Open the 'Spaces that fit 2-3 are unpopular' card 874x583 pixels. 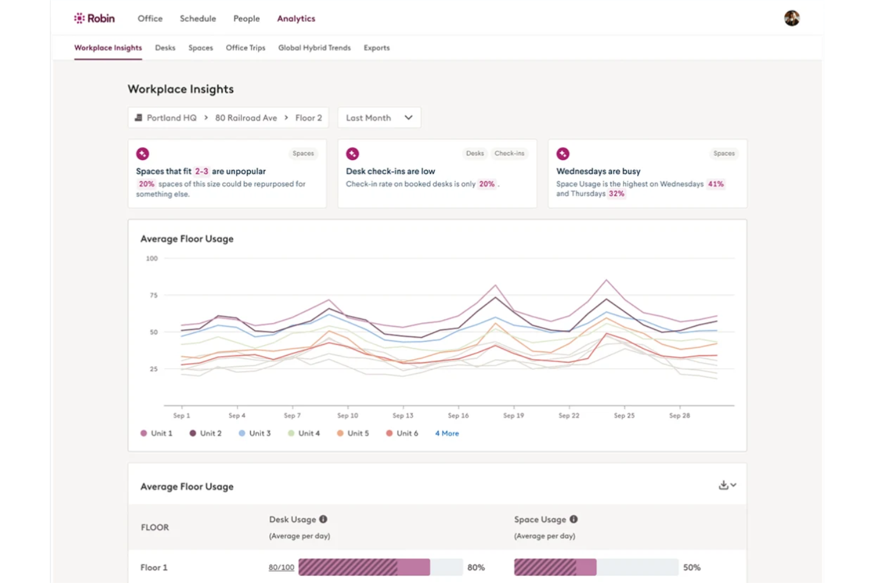tap(227, 174)
